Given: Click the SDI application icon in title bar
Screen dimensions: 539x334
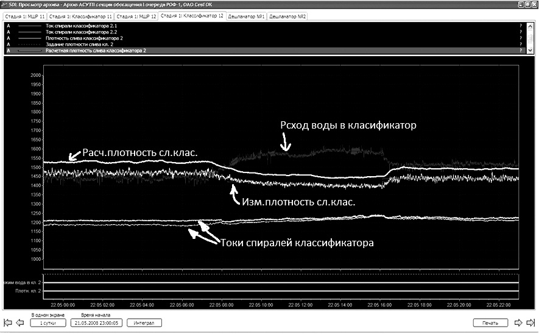Looking at the screenshot, I should pos(5,4).
